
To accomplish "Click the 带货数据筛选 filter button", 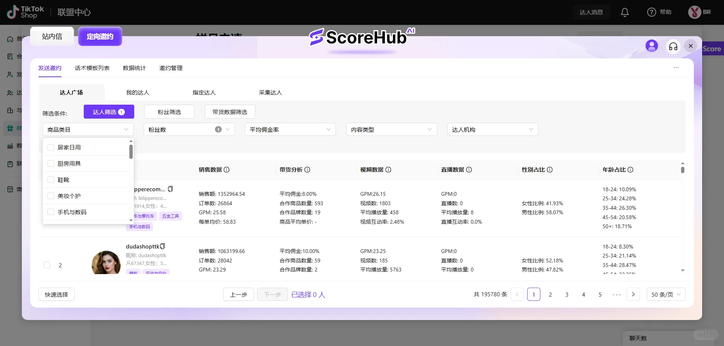I will click(230, 112).
